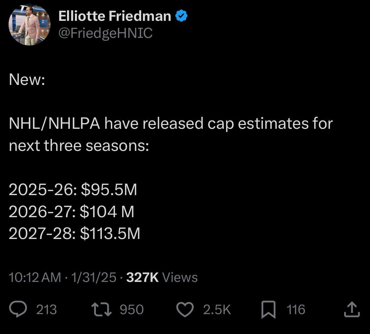The height and width of the screenshot is (334, 370).
Task: Click the 10:12 AM timestamp
Action: [x=35, y=277]
